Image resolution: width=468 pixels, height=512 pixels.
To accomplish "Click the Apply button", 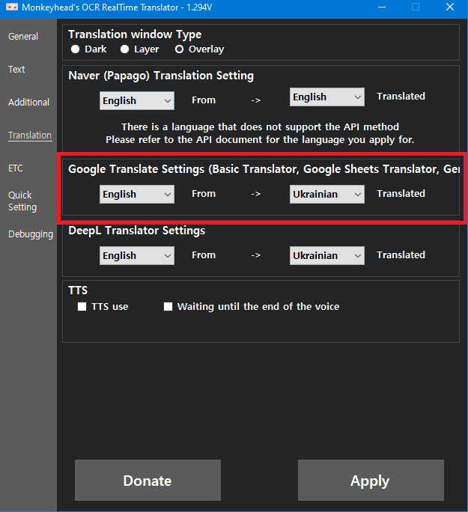I will (371, 480).
